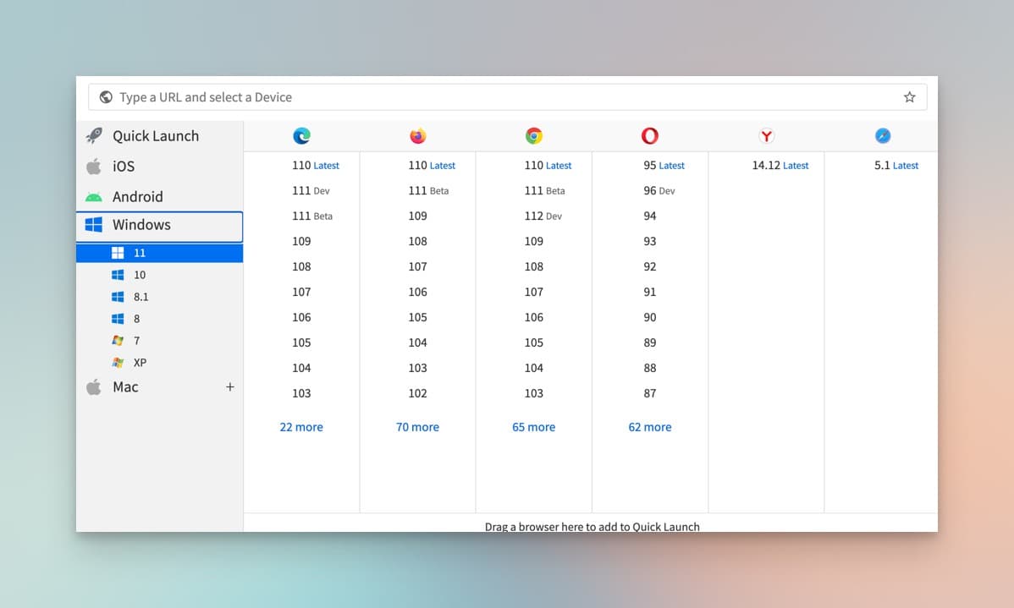Click the URL input field
This screenshot has height=608, width=1014.
(x=508, y=97)
